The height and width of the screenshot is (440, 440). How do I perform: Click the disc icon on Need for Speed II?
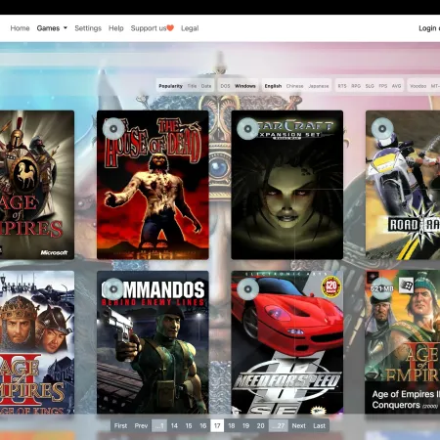click(247, 288)
